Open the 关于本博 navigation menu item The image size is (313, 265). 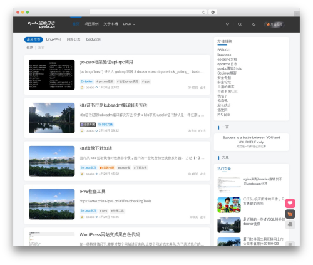[111, 24]
